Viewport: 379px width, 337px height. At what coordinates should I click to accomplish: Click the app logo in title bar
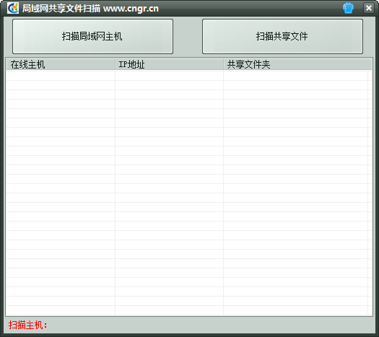click(13, 8)
